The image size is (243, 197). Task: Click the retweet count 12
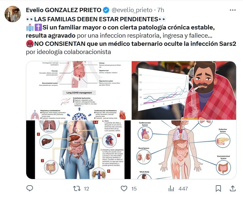pyautogui.click(x=86, y=188)
